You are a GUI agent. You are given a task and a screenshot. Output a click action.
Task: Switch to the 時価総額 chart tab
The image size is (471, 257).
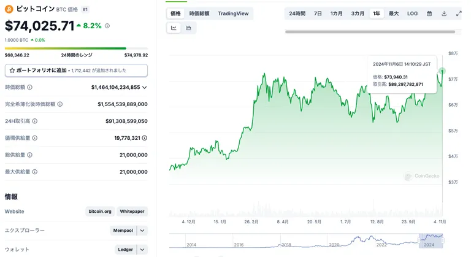tap(199, 13)
